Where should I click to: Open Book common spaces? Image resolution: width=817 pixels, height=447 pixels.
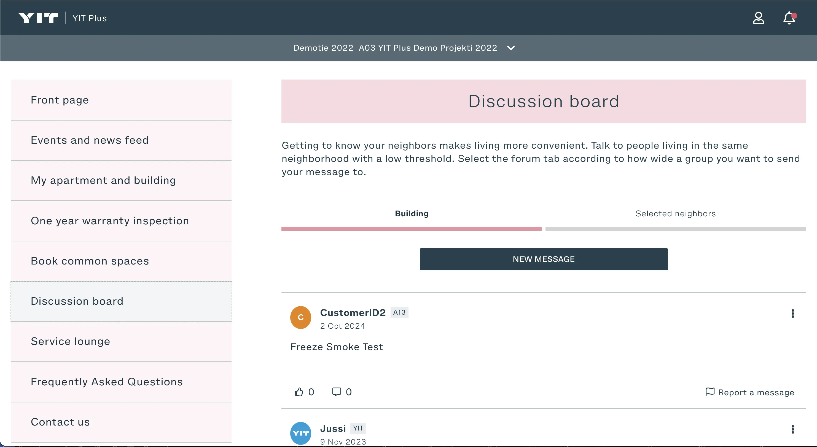(x=121, y=261)
